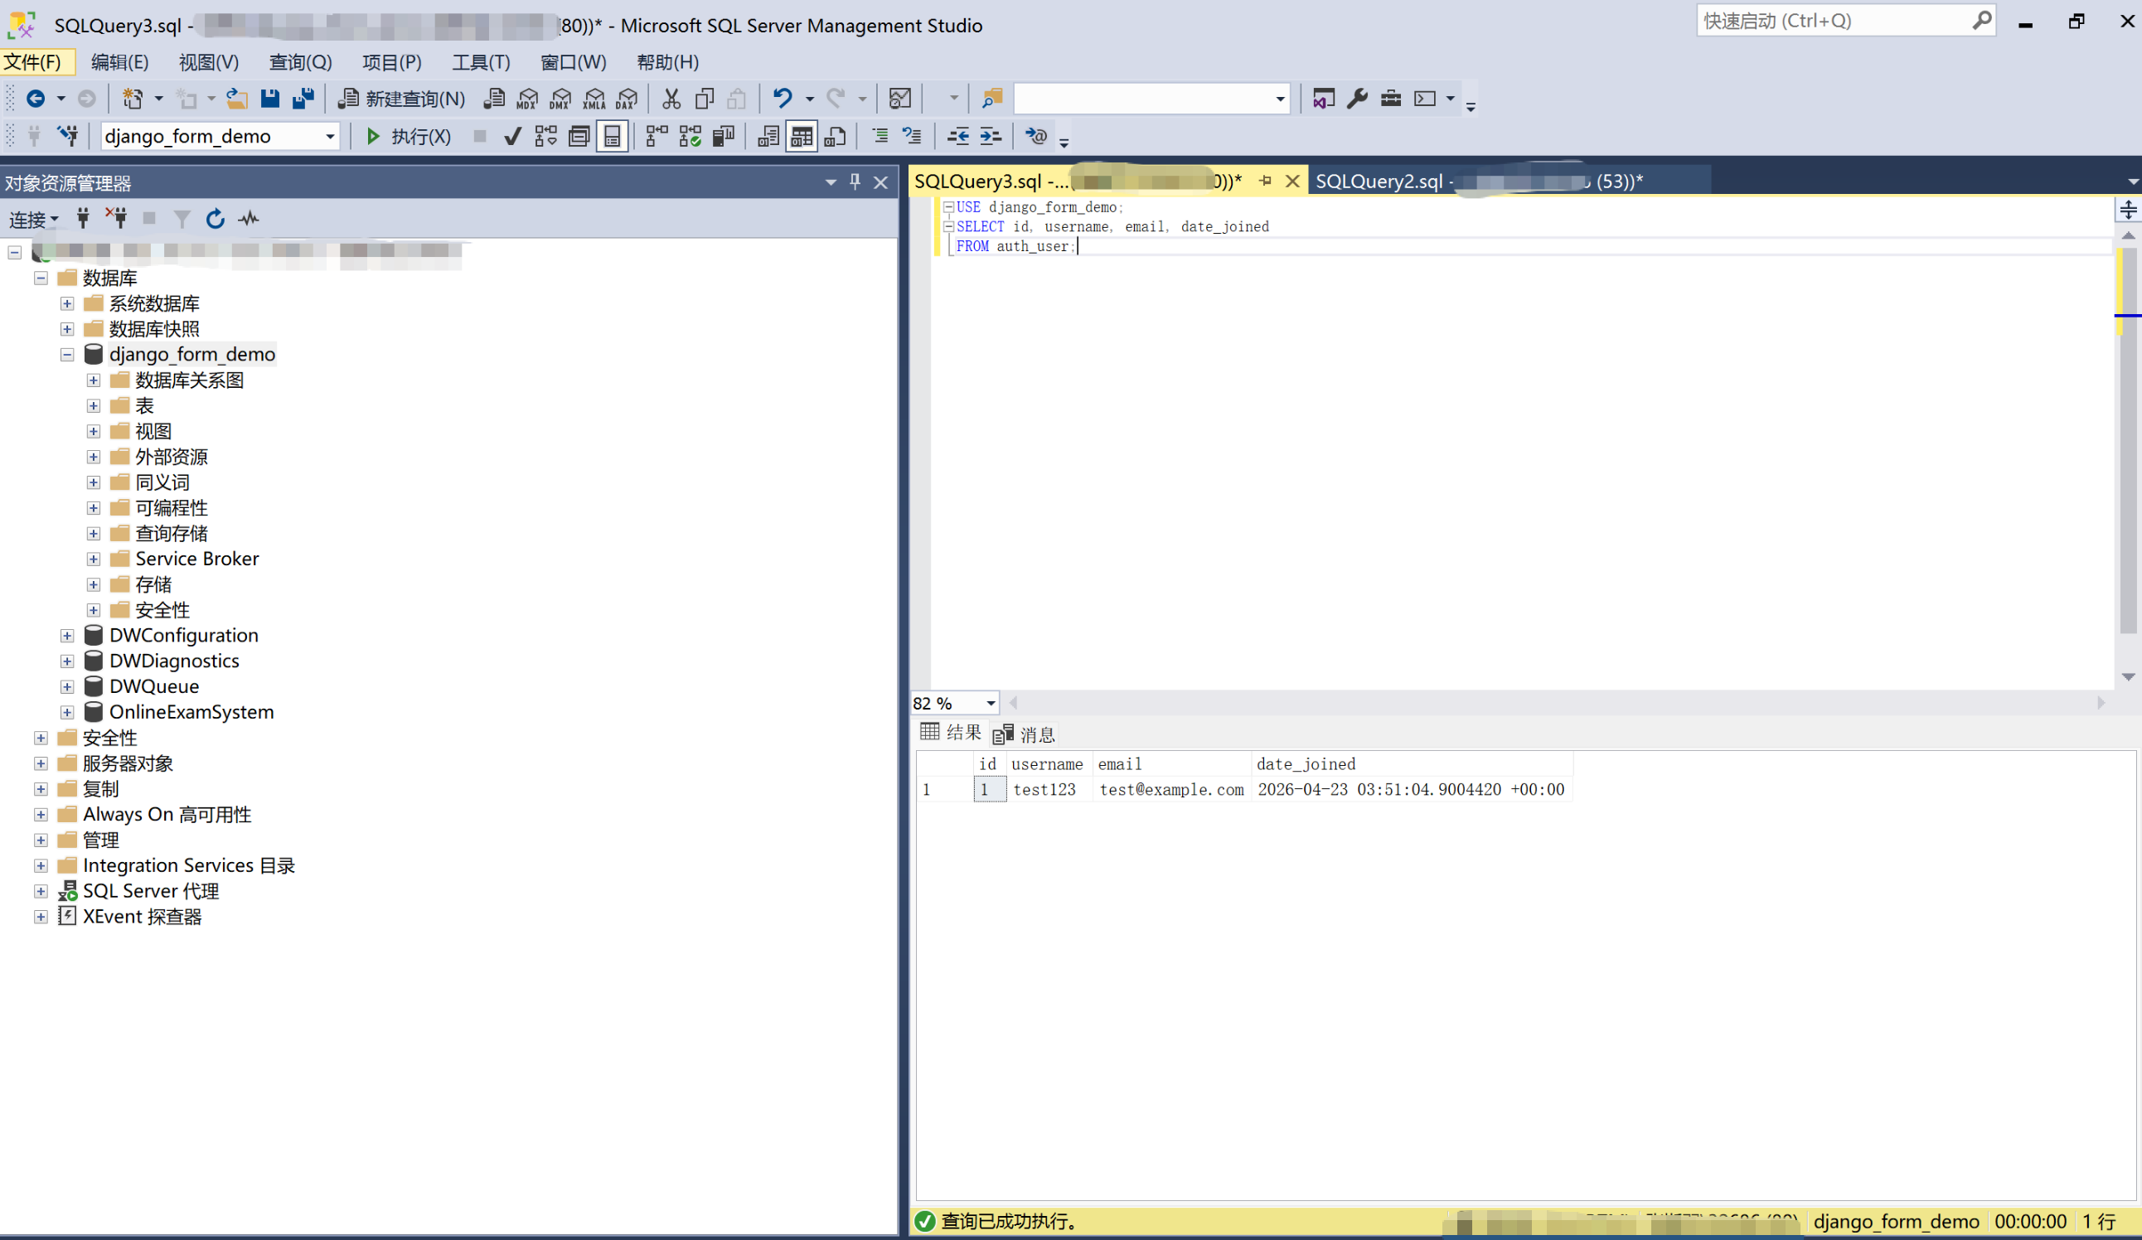Image resolution: width=2142 pixels, height=1240 pixels.
Task: Click the Undo arrow icon
Action: coord(782,99)
